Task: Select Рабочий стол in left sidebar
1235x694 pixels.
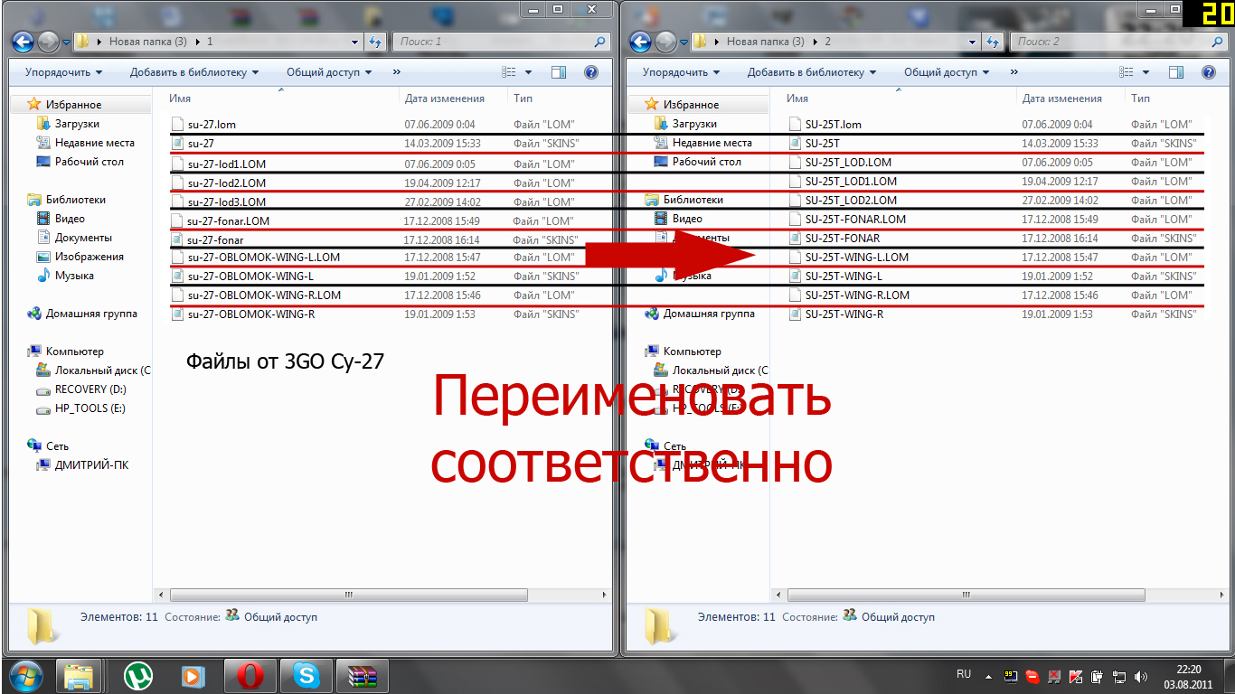Action: tap(89, 162)
